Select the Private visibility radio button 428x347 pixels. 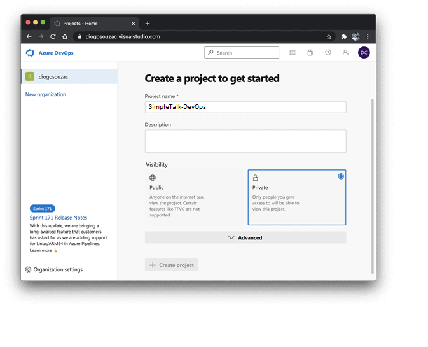[x=341, y=176]
